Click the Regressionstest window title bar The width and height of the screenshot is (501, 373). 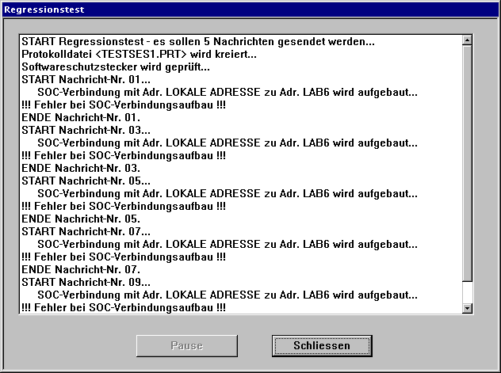[250, 10]
